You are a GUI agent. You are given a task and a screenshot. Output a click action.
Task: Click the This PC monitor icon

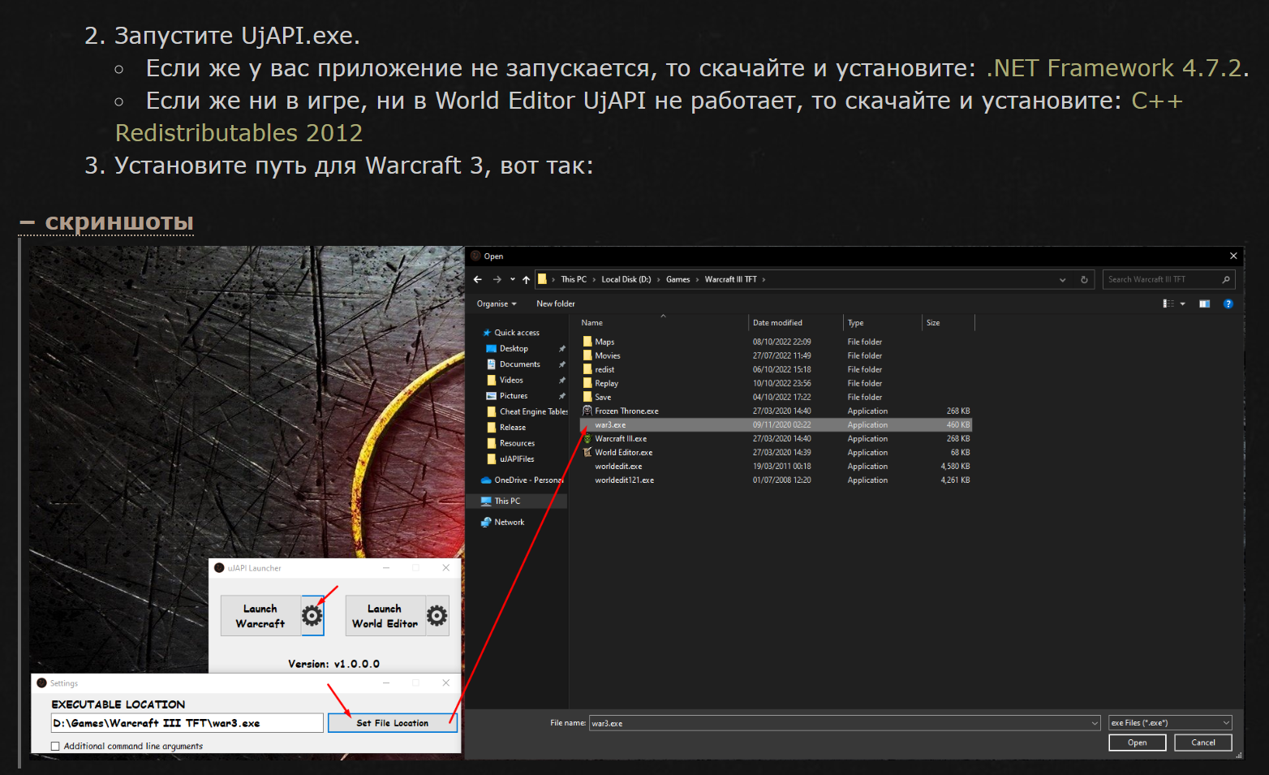pos(486,502)
